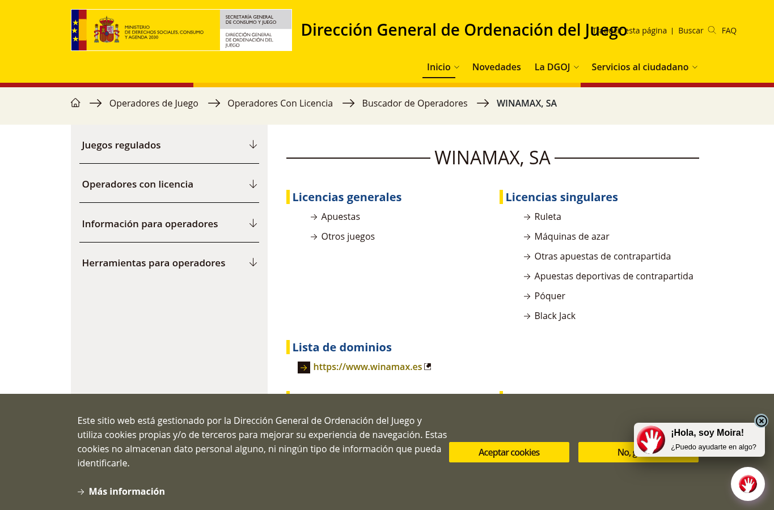Click the search magnifier icon
774x510 pixels.
coord(712,30)
